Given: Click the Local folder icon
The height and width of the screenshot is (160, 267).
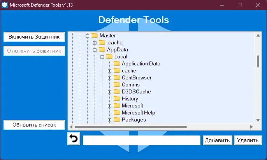Looking at the screenshot, I should click(109, 56).
